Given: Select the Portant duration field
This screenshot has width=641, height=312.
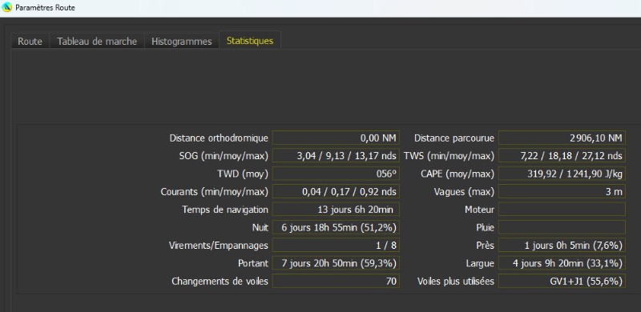Looking at the screenshot, I should point(336,263).
